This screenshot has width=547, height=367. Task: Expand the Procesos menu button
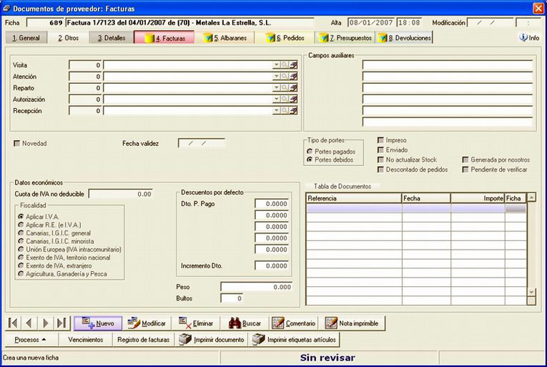coord(30,339)
